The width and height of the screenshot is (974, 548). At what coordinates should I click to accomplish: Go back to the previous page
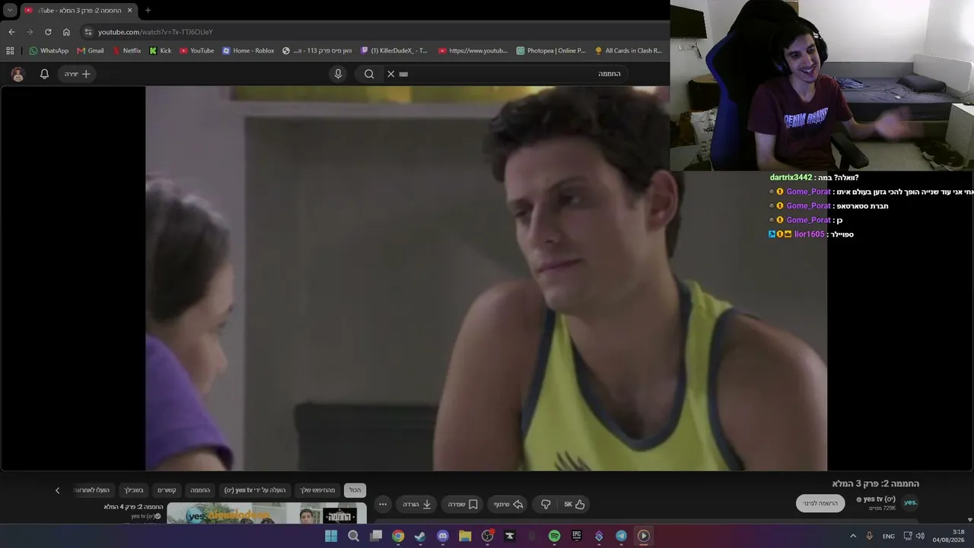pos(11,32)
